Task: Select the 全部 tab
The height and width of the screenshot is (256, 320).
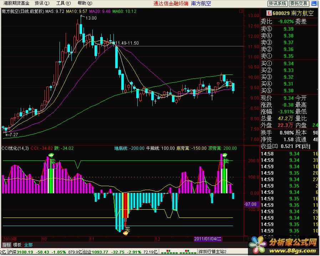Action: pyautogui.click(x=29, y=245)
